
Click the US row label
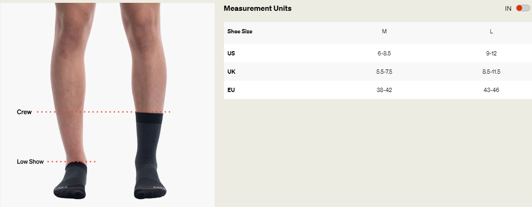231,54
